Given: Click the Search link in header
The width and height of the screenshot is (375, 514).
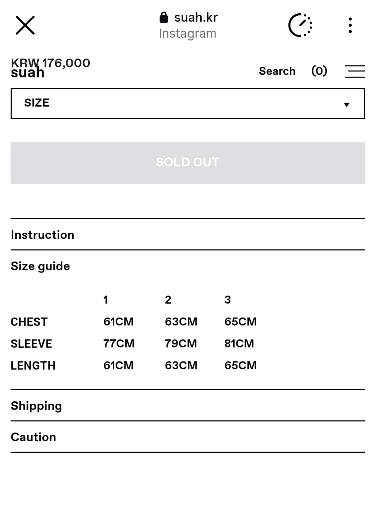Looking at the screenshot, I should tap(277, 71).
